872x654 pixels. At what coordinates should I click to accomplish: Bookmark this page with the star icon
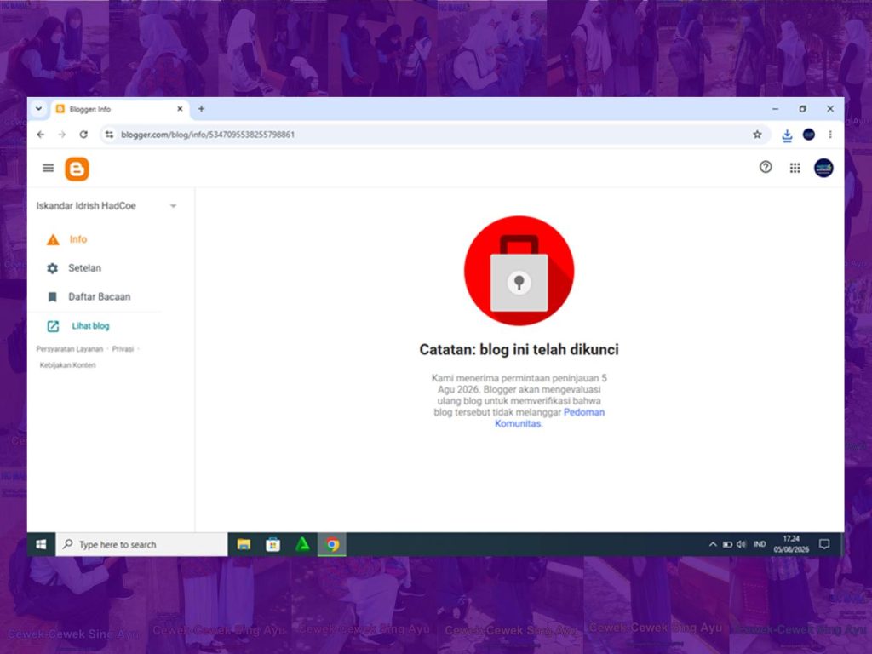coord(757,135)
